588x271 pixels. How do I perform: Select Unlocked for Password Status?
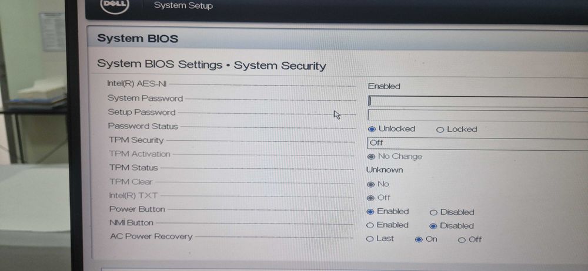372,129
